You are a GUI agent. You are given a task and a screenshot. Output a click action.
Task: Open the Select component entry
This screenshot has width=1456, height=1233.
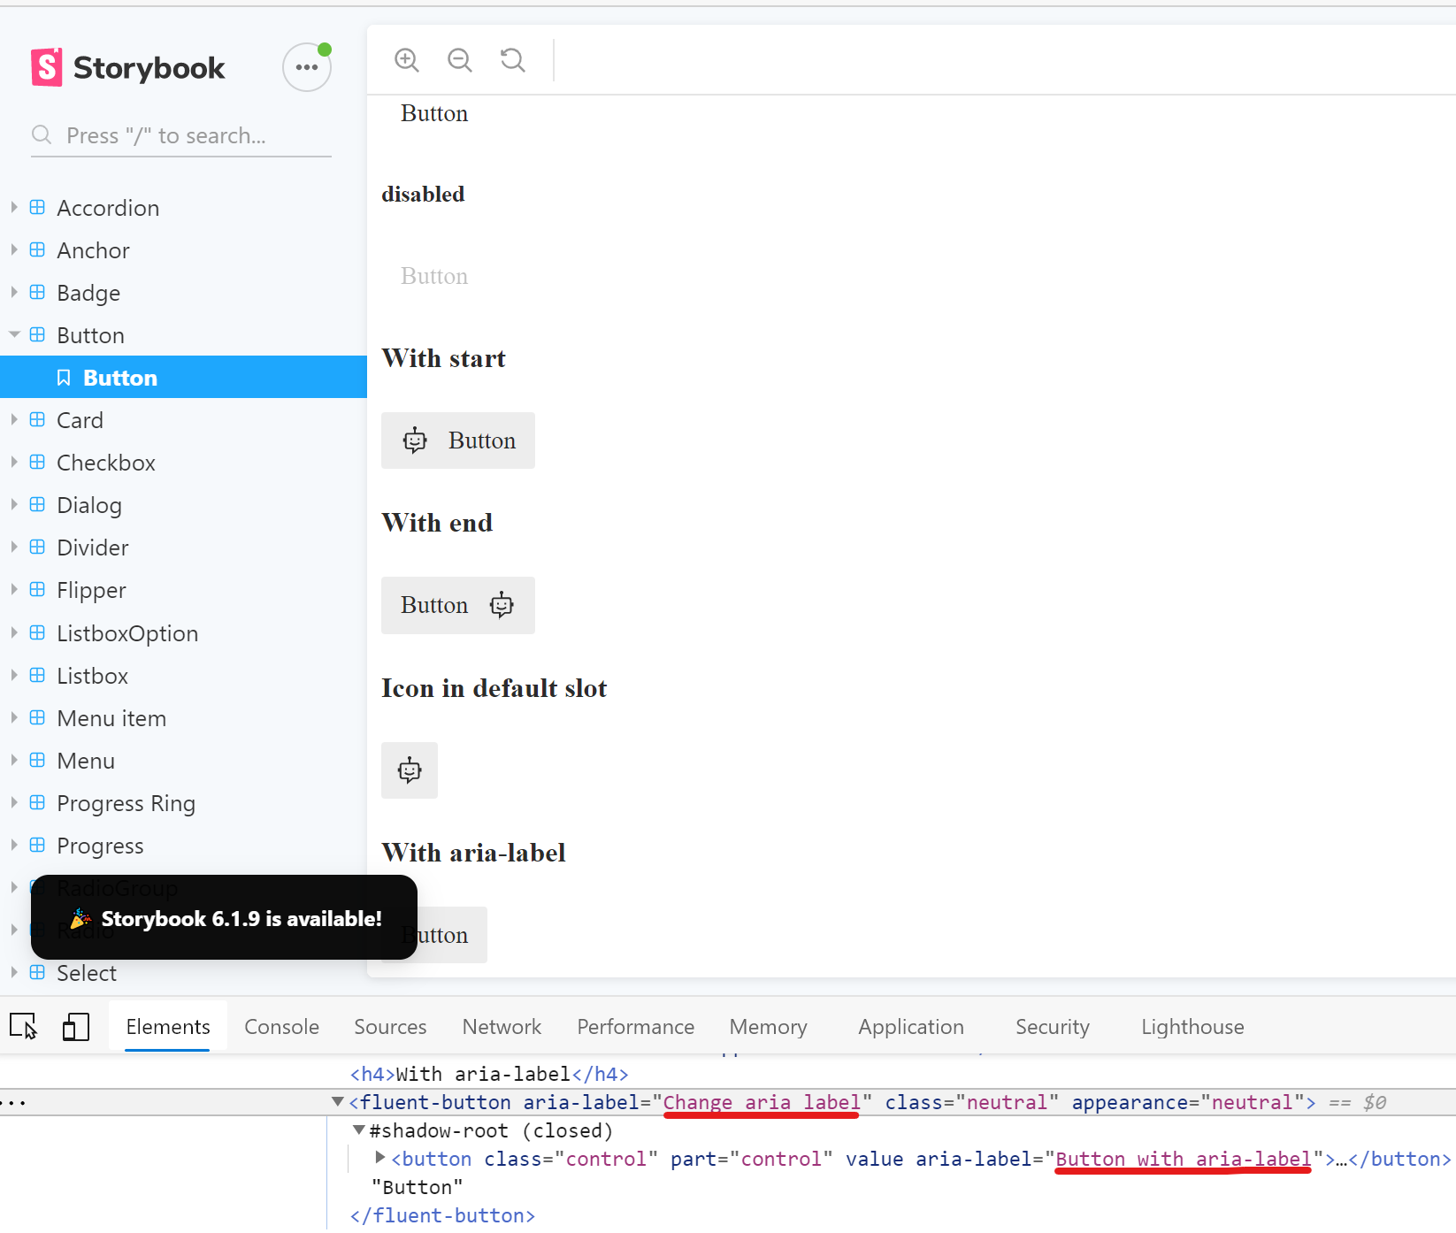coord(87,973)
